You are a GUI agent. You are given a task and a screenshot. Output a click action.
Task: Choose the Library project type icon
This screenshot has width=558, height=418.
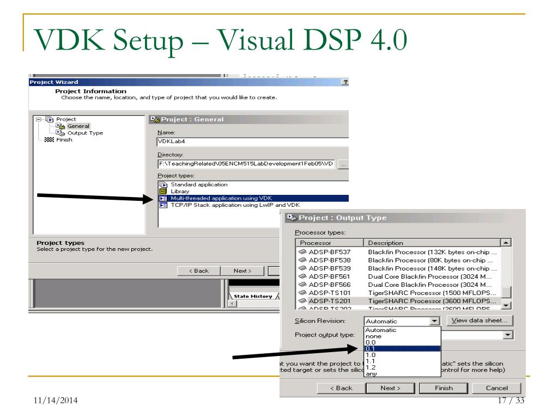163,191
